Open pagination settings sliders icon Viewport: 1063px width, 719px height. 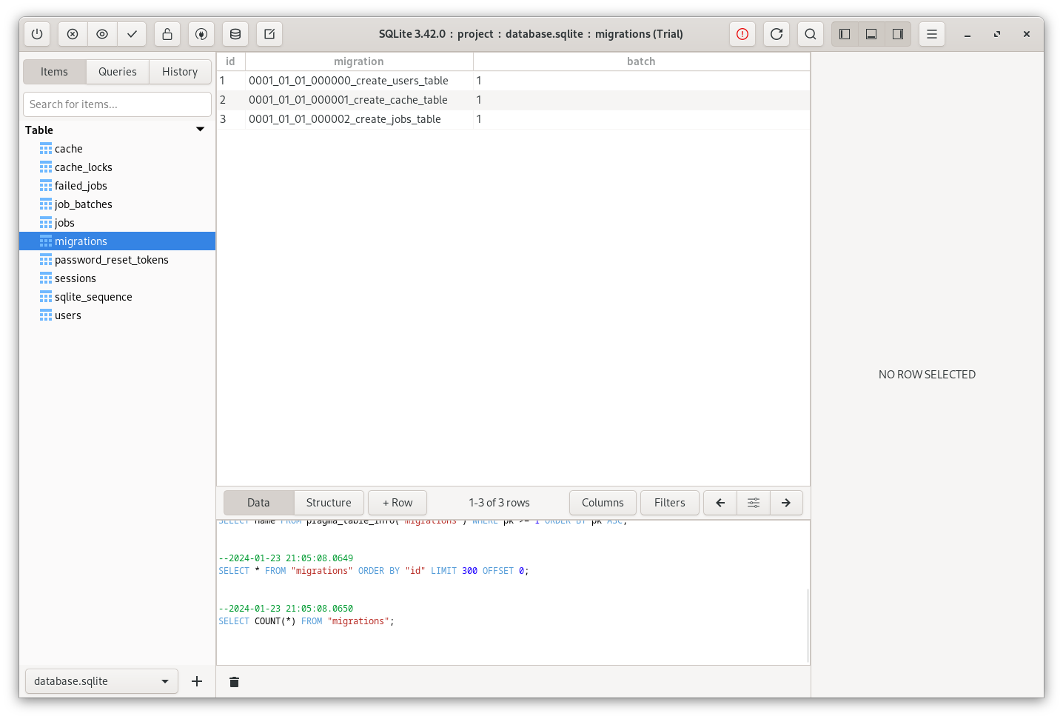[754, 503]
